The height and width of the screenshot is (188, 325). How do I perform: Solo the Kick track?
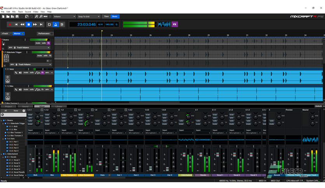coord(32,73)
